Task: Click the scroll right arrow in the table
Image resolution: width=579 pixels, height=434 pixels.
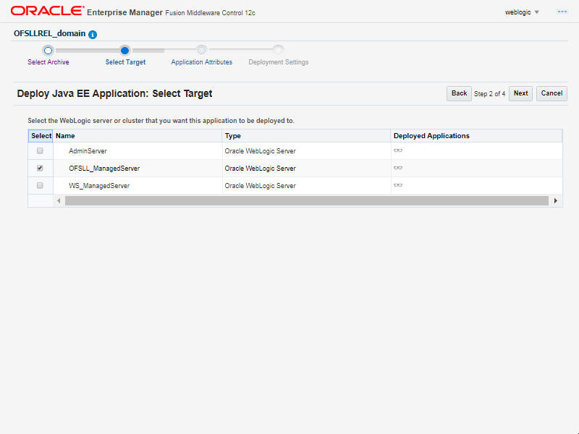Action: coord(555,201)
